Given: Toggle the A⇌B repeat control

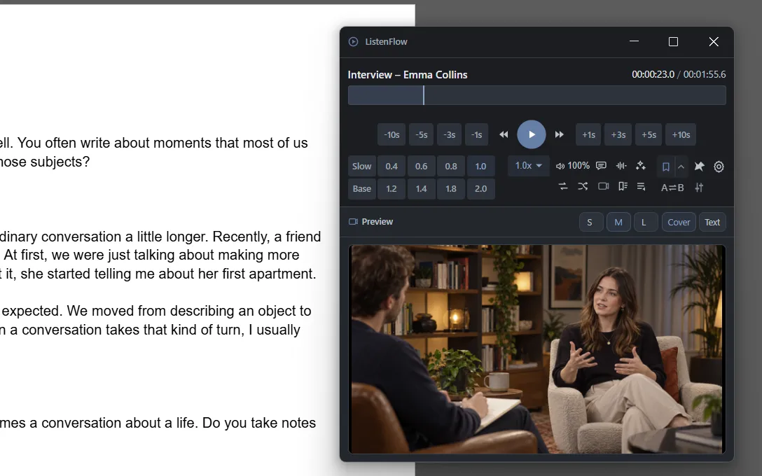Looking at the screenshot, I should click(672, 188).
